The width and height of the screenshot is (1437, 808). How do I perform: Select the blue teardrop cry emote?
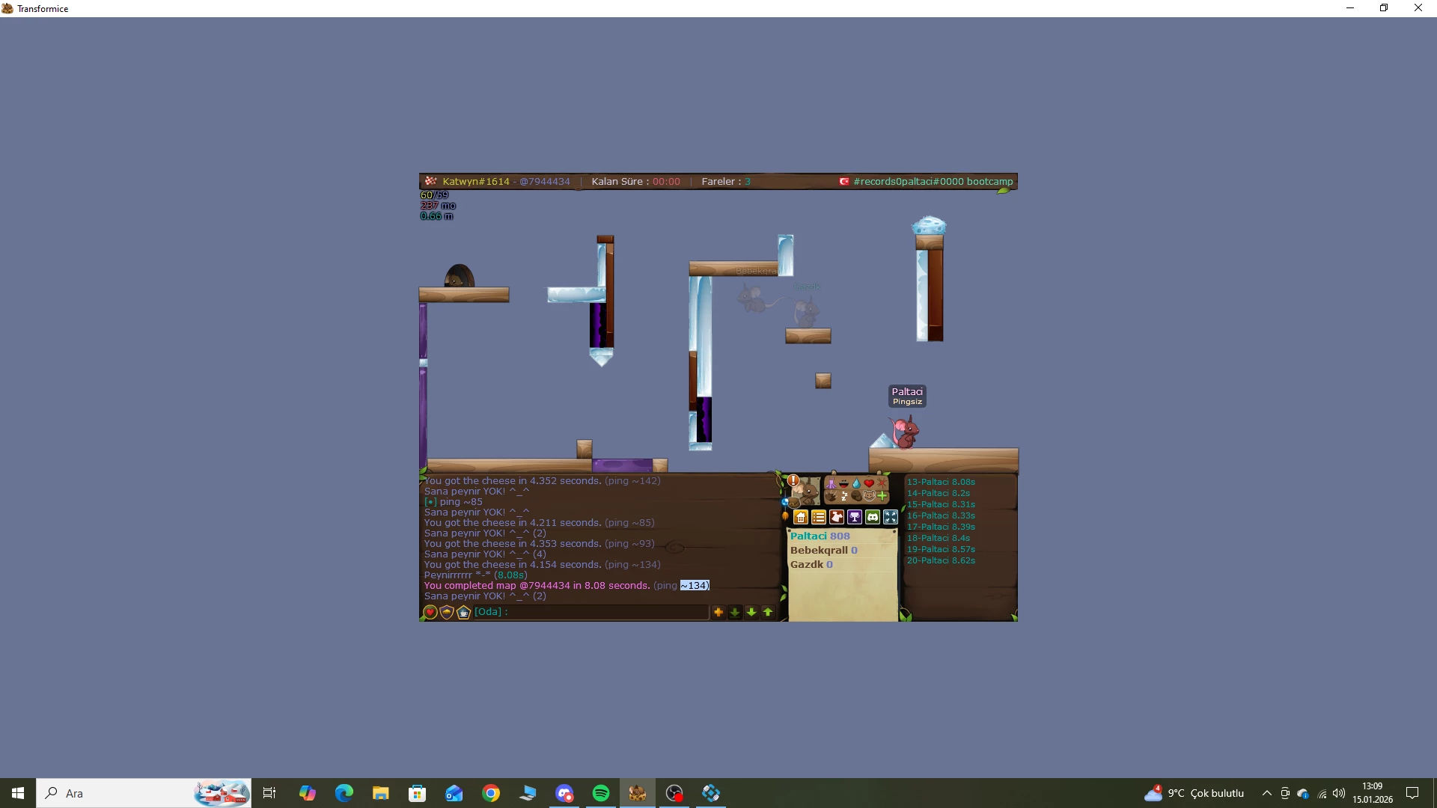[x=856, y=483]
